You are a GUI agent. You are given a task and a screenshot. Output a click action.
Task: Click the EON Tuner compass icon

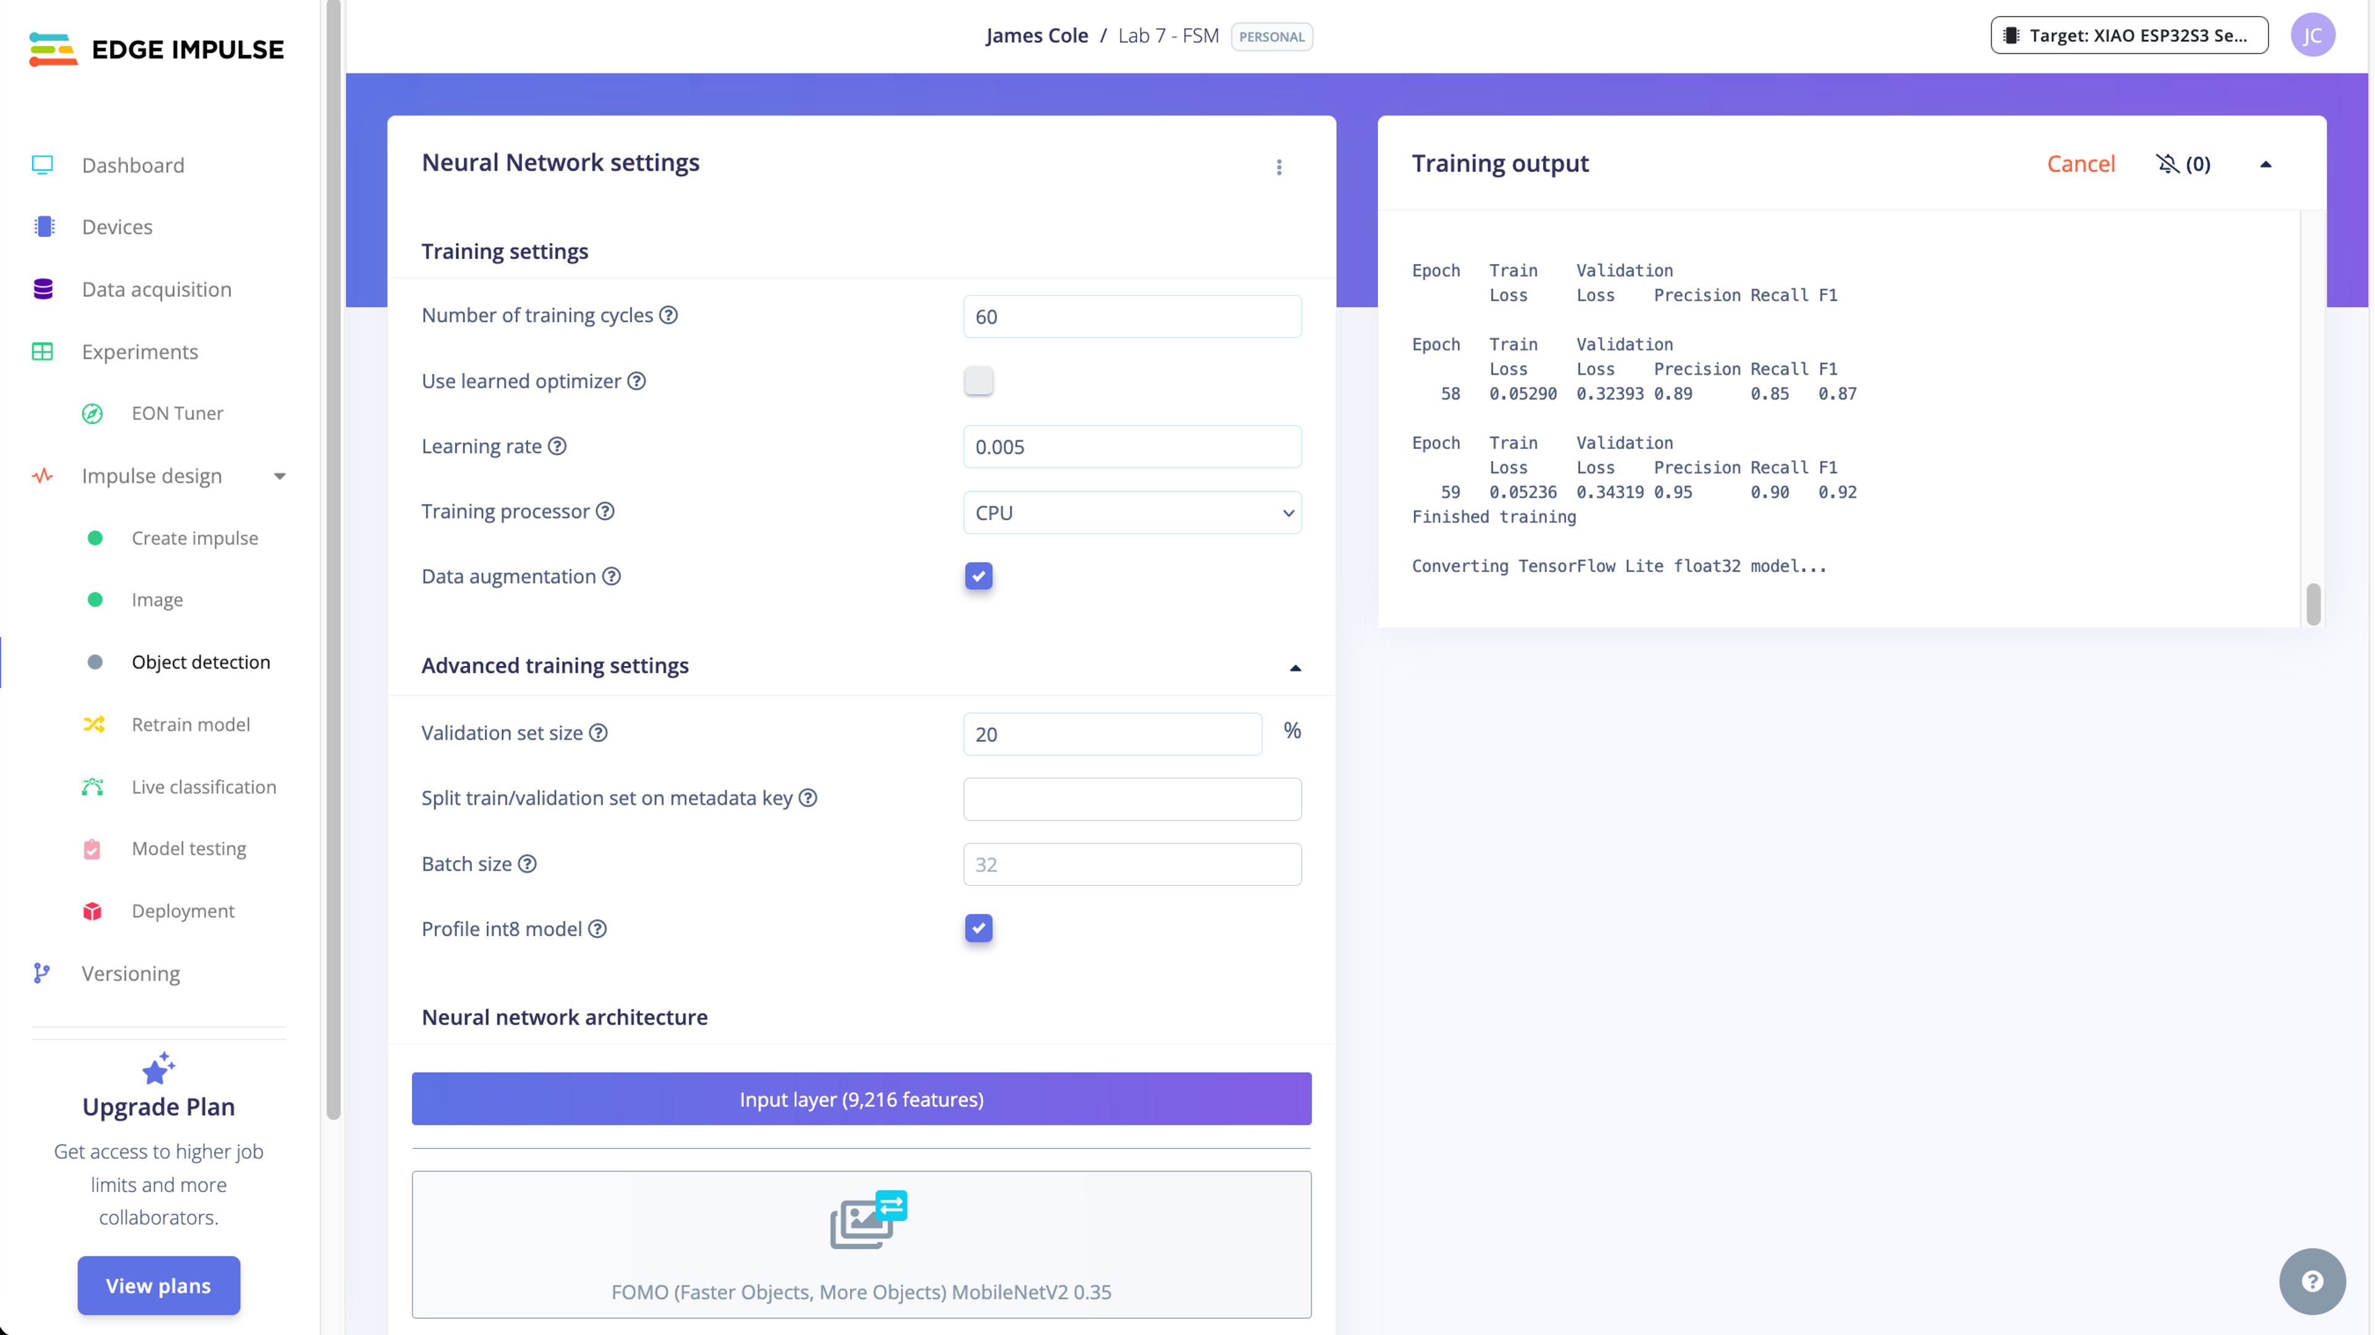pos(92,413)
